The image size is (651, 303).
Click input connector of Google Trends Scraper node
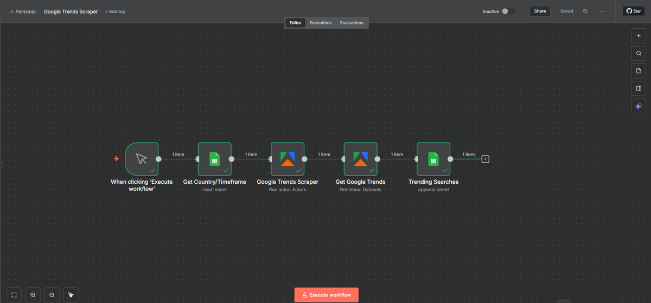point(271,159)
